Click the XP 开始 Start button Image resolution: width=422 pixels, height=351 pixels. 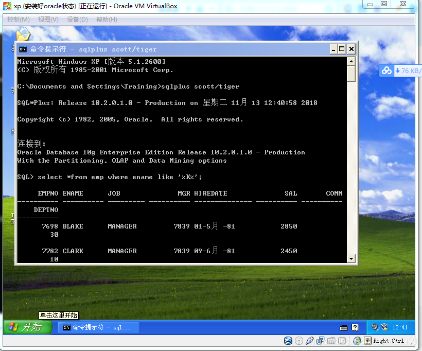click(27, 327)
